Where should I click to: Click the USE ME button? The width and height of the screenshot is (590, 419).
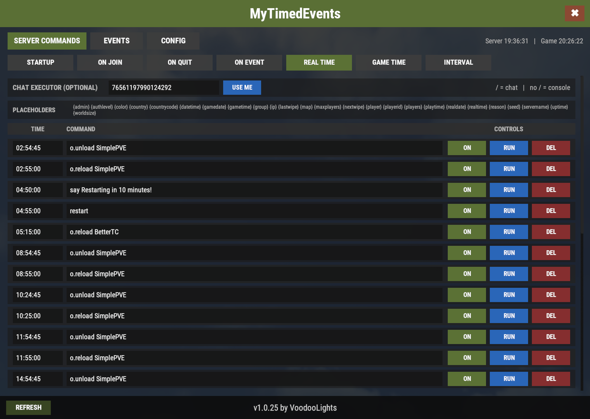[x=242, y=87]
